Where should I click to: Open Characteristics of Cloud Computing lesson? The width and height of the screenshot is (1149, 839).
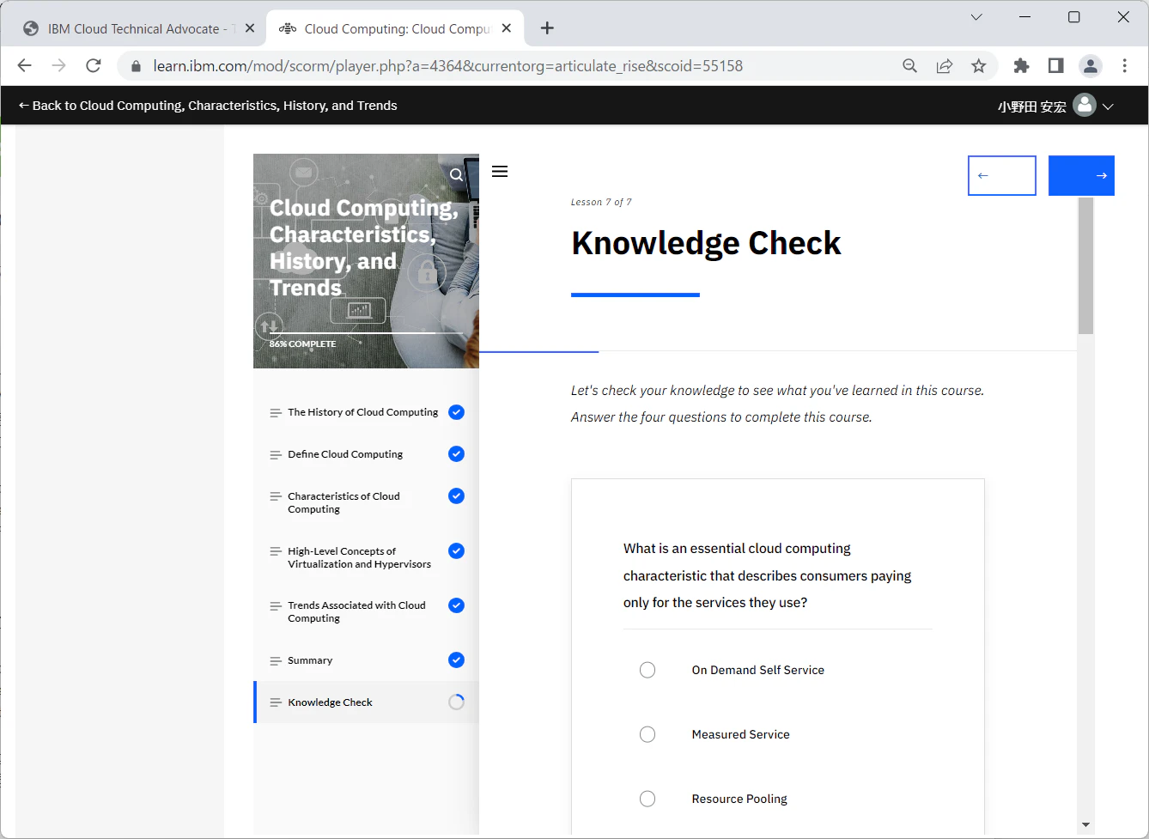point(367,502)
